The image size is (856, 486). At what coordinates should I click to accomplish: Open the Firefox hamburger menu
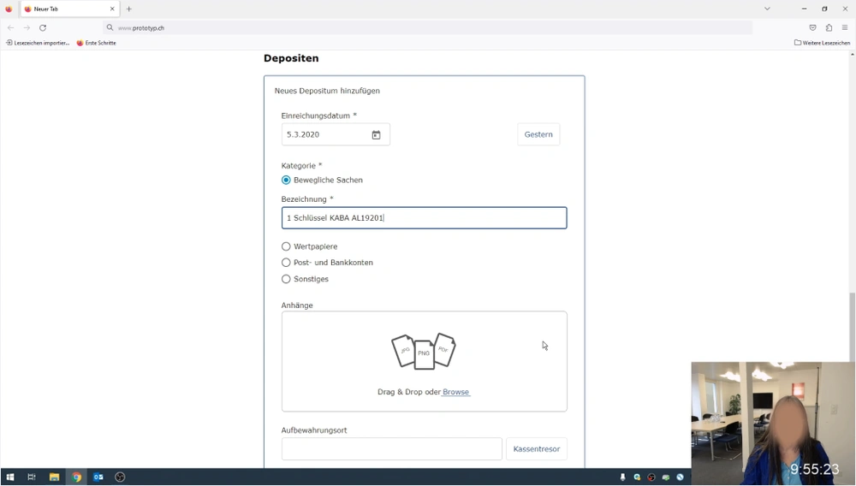845,28
